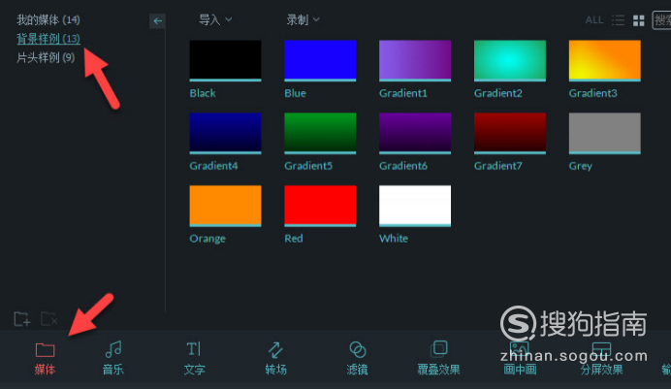
Task: Select the Gradient7 dark red thumbnail
Action: 510,133
